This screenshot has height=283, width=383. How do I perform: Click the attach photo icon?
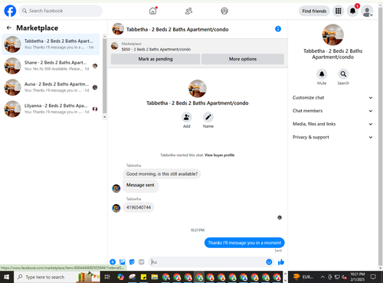click(x=123, y=262)
